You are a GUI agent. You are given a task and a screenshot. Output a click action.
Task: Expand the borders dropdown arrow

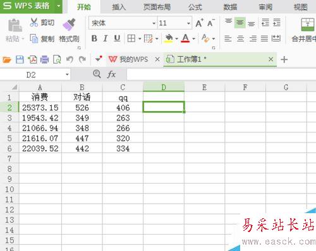[140, 38]
